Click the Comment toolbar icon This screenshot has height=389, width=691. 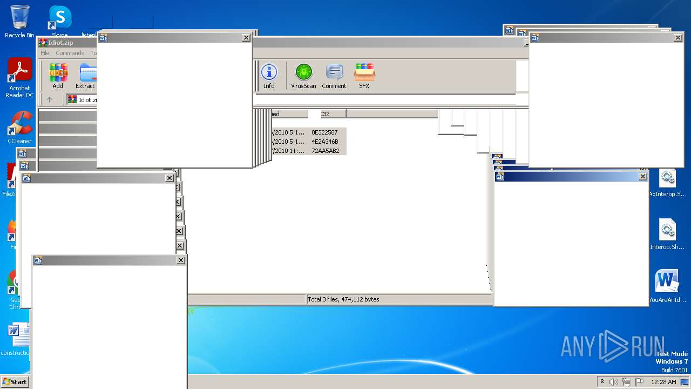[x=334, y=76]
